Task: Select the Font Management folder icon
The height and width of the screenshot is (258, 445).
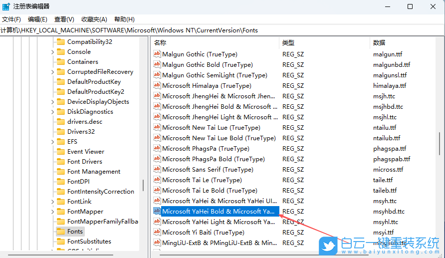Action: [x=61, y=172]
